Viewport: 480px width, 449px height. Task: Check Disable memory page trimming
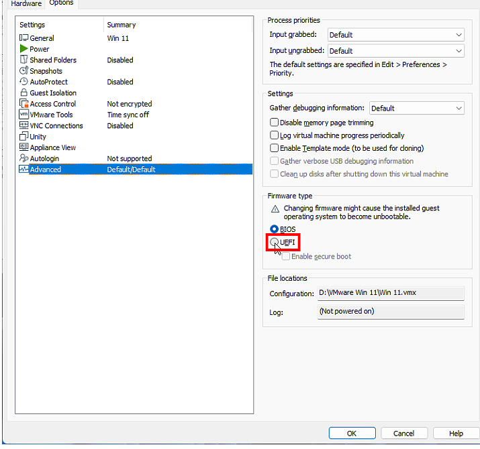click(x=274, y=122)
